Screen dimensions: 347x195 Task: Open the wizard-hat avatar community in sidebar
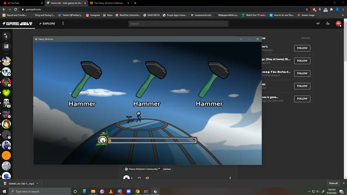coord(6,61)
